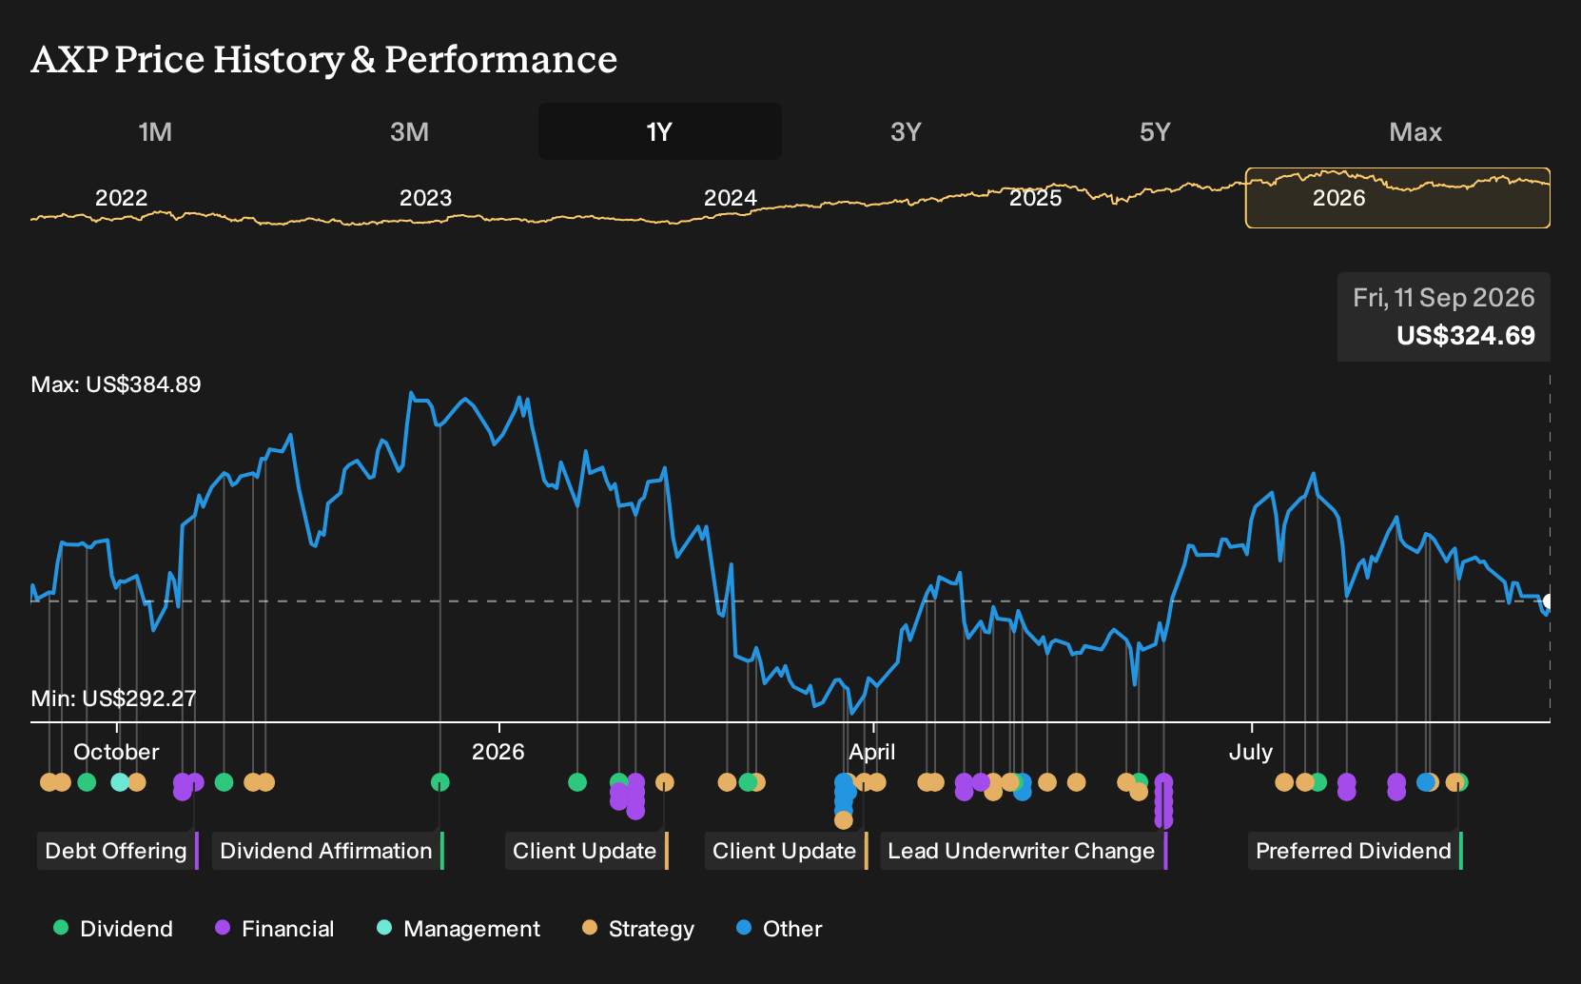Click the 2022 label in the overview chart
The image size is (1581, 984).
(122, 198)
